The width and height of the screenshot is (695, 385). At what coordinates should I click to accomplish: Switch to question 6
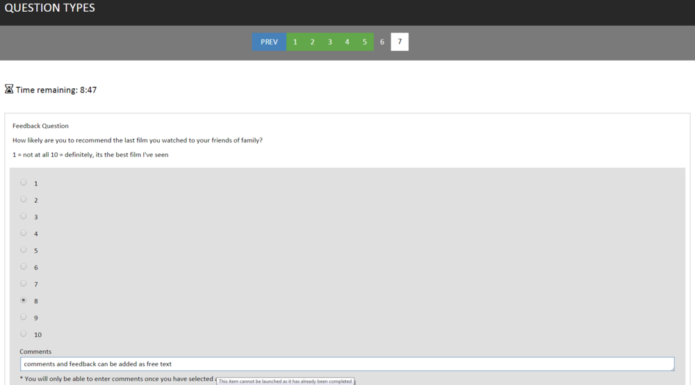tap(382, 42)
